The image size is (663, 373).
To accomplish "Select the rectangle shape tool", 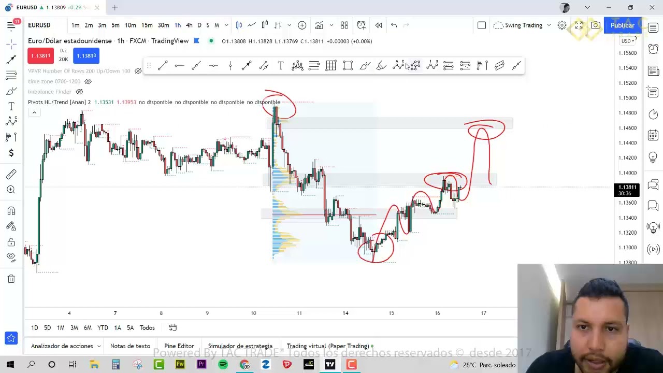I will (348, 65).
